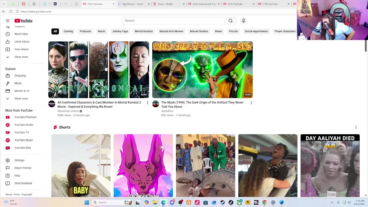Open Steam from the taskbar

(223, 202)
